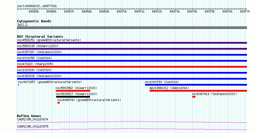Open the nsv471620 Sharp2005 variant
The height and width of the screenshot is (133, 255).
(35, 64)
